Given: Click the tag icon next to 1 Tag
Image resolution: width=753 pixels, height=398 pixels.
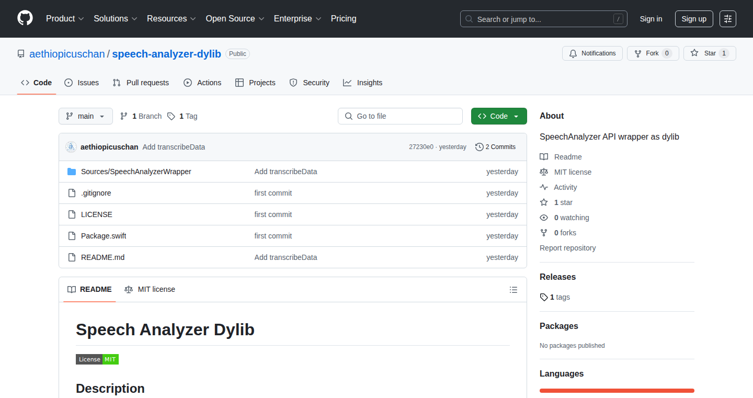Looking at the screenshot, I should click(171, 116).
